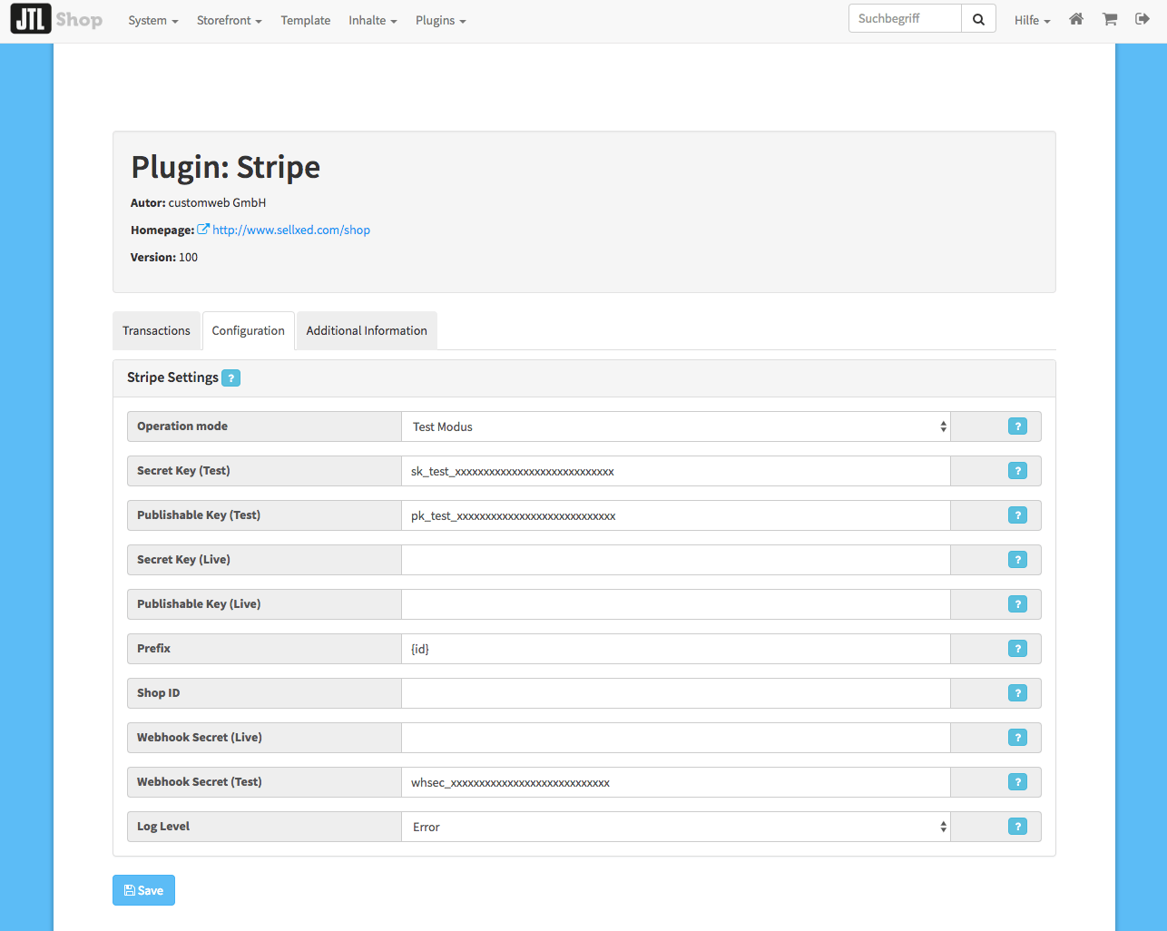The image size is (1167, 931).
Task: Open the Log Level dropdown
Action: (675, 827)
